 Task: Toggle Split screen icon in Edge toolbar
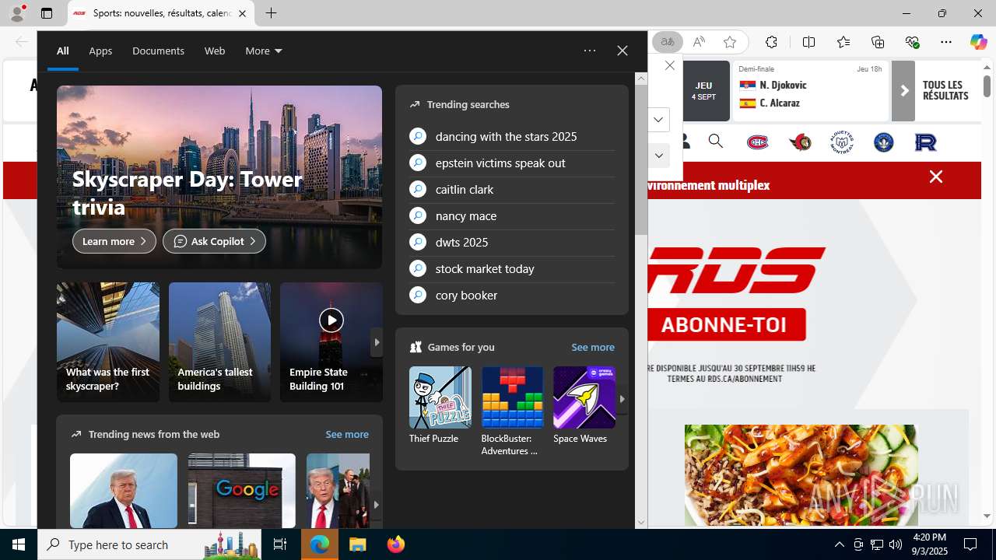[x=808, y=42]
